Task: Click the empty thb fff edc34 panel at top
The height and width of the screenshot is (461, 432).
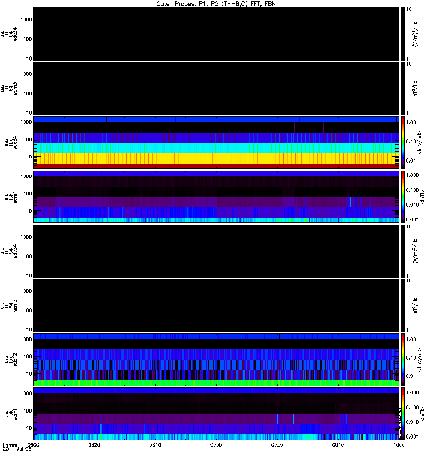Action: point(216,34)
